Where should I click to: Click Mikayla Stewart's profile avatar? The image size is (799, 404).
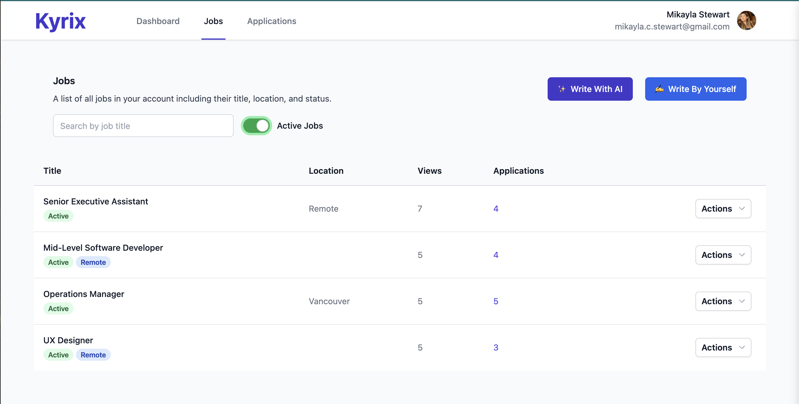pyautogui.click(x=746, y=21)
